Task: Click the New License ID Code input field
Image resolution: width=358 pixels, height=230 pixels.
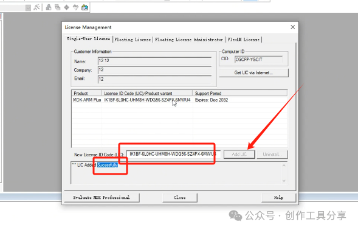Action: tap(173, 155)
